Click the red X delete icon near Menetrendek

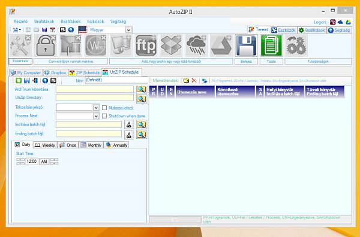[x=194, y=80]
